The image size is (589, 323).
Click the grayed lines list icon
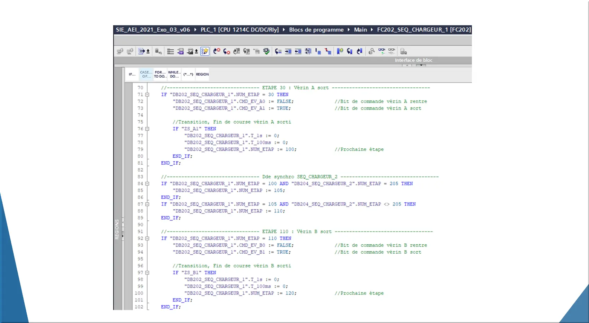click(x=256, y=51)
